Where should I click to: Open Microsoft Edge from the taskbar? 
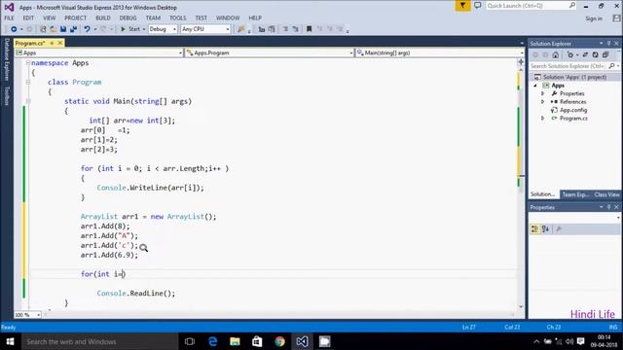tap(212, 341)
